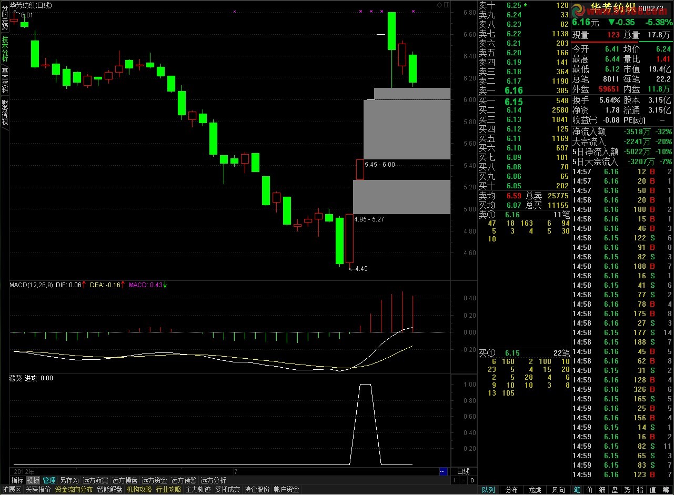Screen dimensions: 674x495
Task: Open the 财务透视 side tab
Action: pyautogui.click(x=5, y=112)
